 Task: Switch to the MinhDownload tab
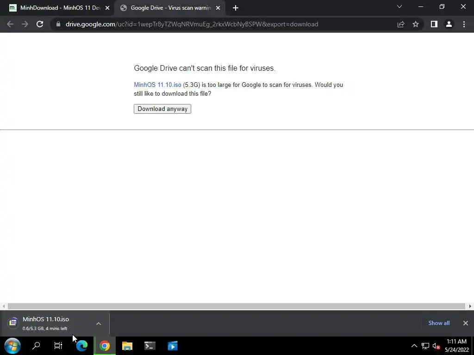pos(56,8)
